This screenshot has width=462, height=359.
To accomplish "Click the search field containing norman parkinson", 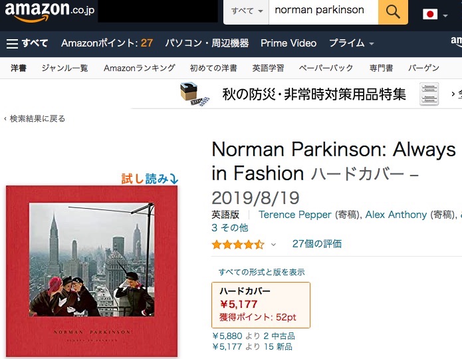I will click(x=322, y=11).
